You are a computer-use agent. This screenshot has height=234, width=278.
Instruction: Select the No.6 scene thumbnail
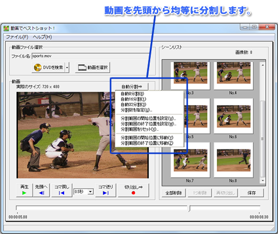(234, 116)
